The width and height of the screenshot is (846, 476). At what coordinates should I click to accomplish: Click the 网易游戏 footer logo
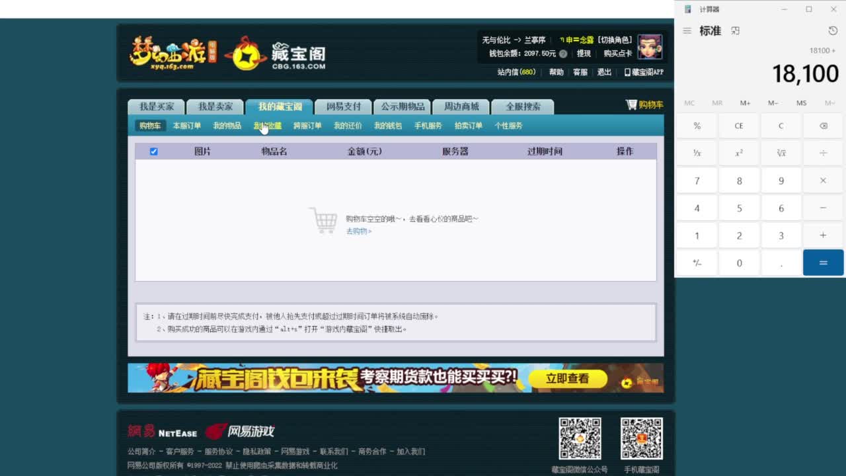(240, 431)
